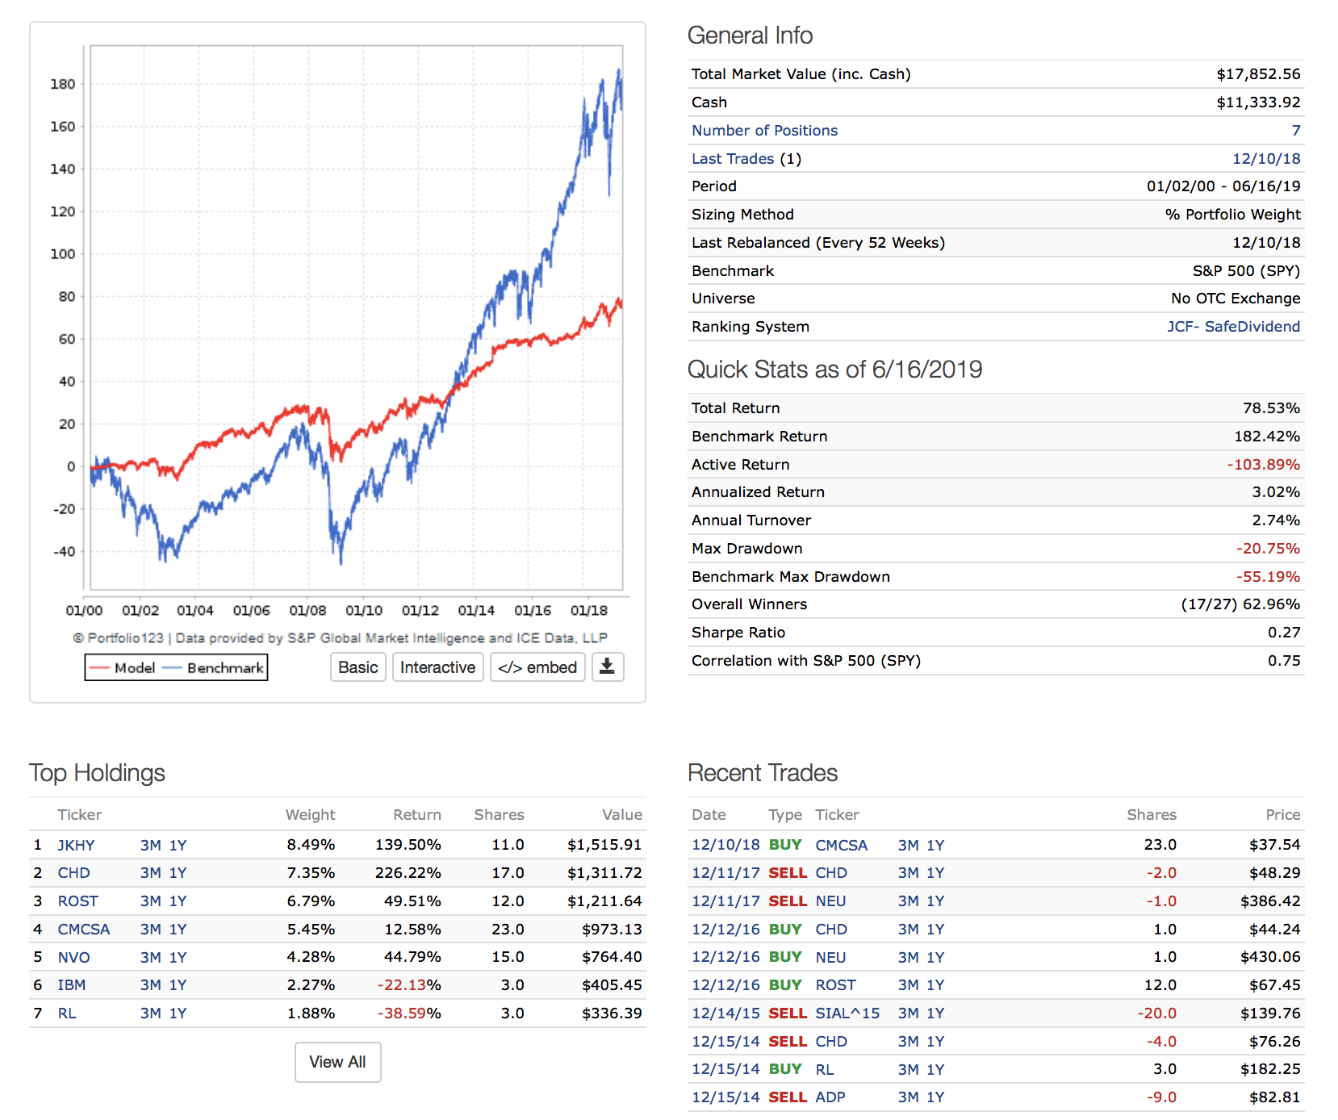The width and height of the screenshot is (1338, 1120).
Task: Click the embed code button
Action: pyautogui.click(x=537, y=667)
